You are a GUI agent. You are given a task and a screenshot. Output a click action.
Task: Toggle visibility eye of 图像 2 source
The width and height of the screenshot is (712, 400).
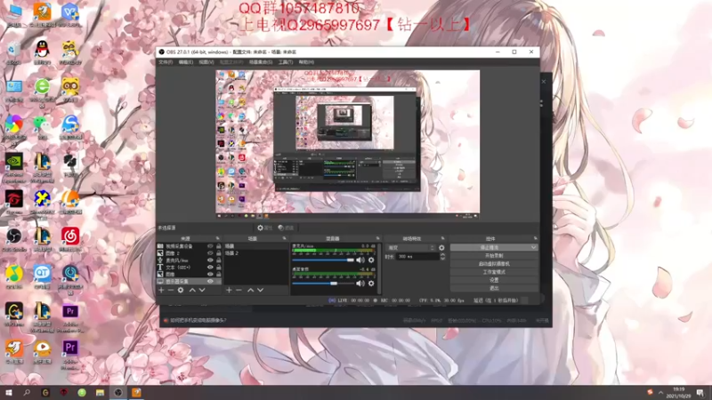(x=210, y=253)
